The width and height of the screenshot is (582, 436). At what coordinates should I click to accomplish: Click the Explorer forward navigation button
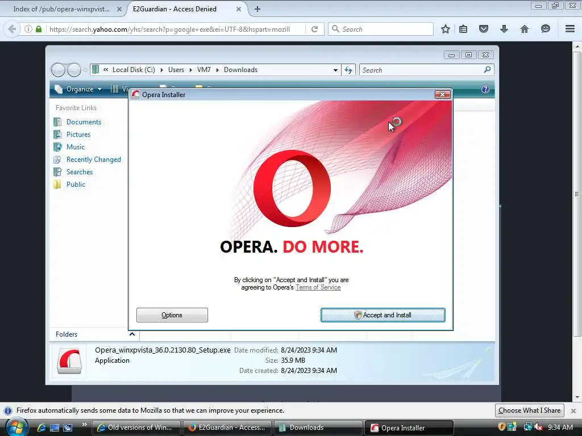pyautogui.click(x=74, y=70)
